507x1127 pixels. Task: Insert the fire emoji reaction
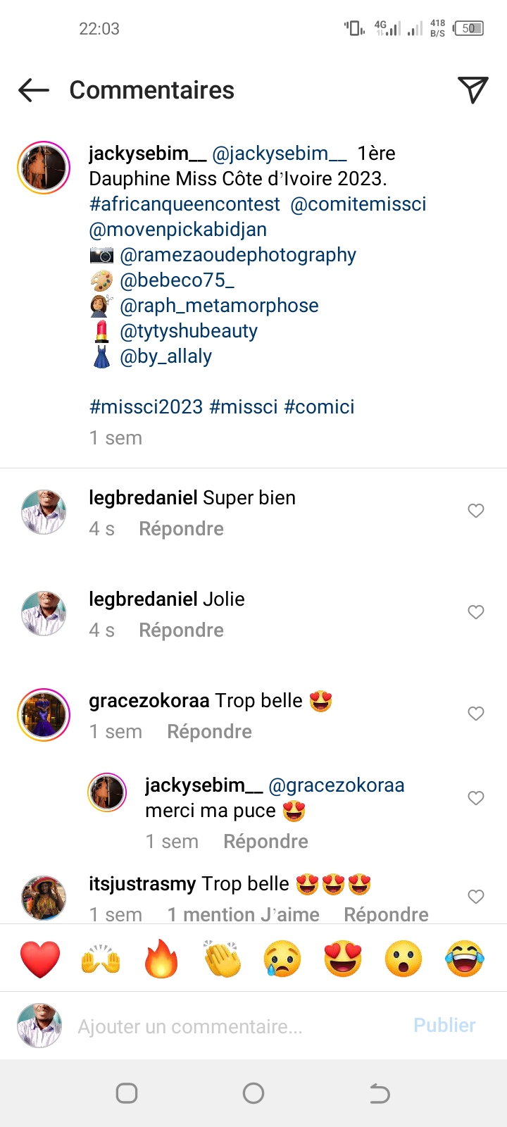161,959
